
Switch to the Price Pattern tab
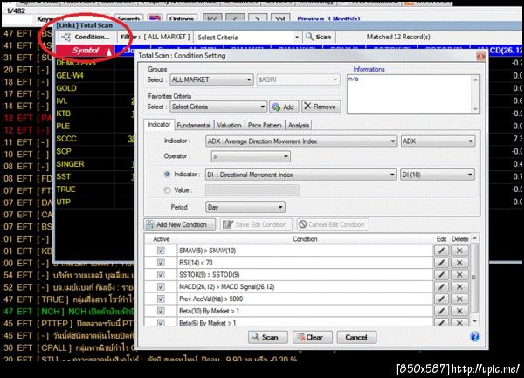click(x=265, y=125)
